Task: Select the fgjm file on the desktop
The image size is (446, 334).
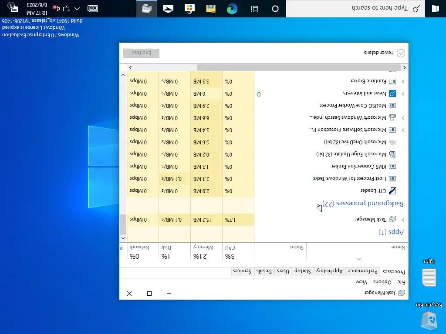Action: point(429,273)
